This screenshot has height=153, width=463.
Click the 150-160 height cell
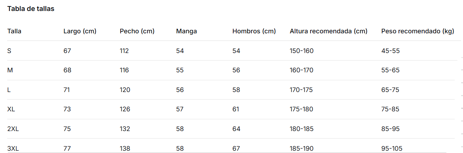point(302,51)
